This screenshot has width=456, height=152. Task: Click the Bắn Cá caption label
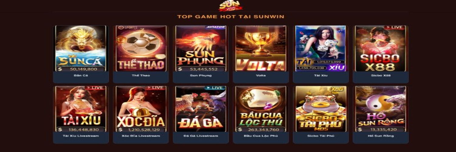pos(81,75)
